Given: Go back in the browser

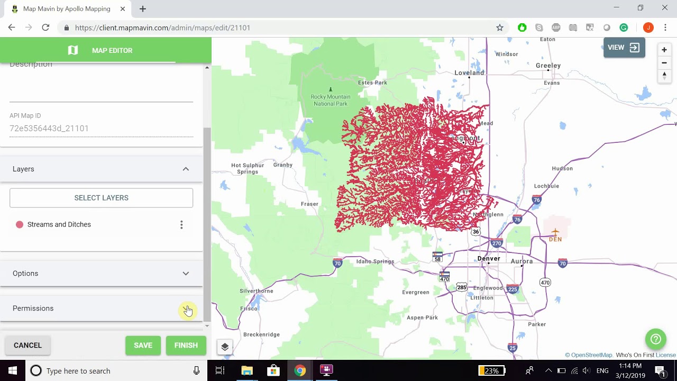Looking at the screenshot, I should coord(12,28).
